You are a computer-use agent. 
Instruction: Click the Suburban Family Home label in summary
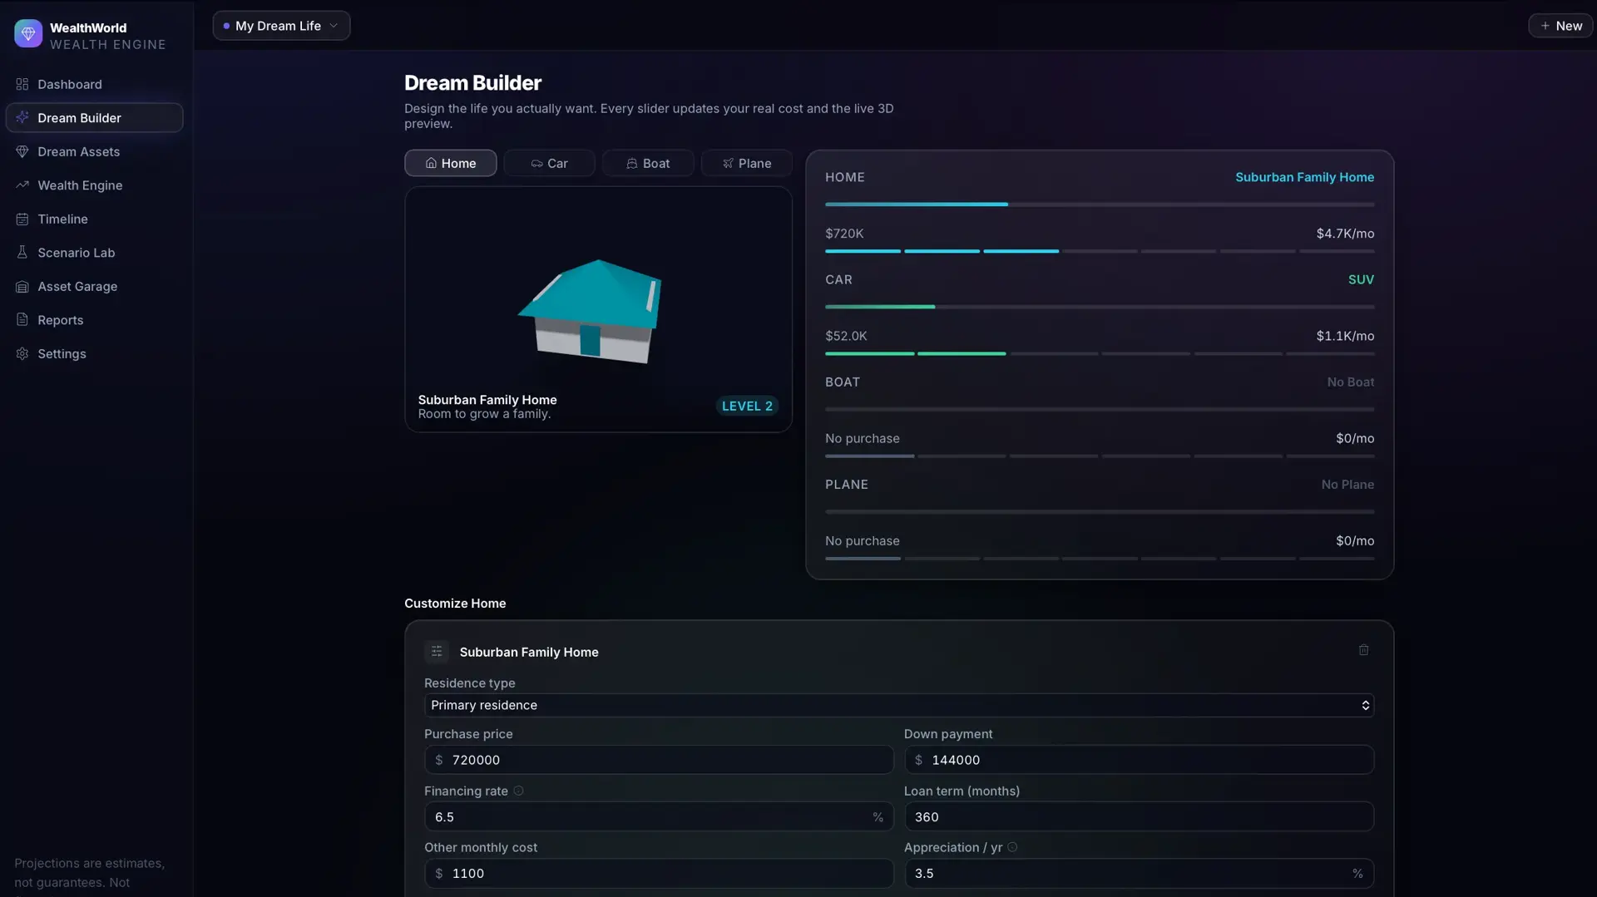pos(1304,177)
